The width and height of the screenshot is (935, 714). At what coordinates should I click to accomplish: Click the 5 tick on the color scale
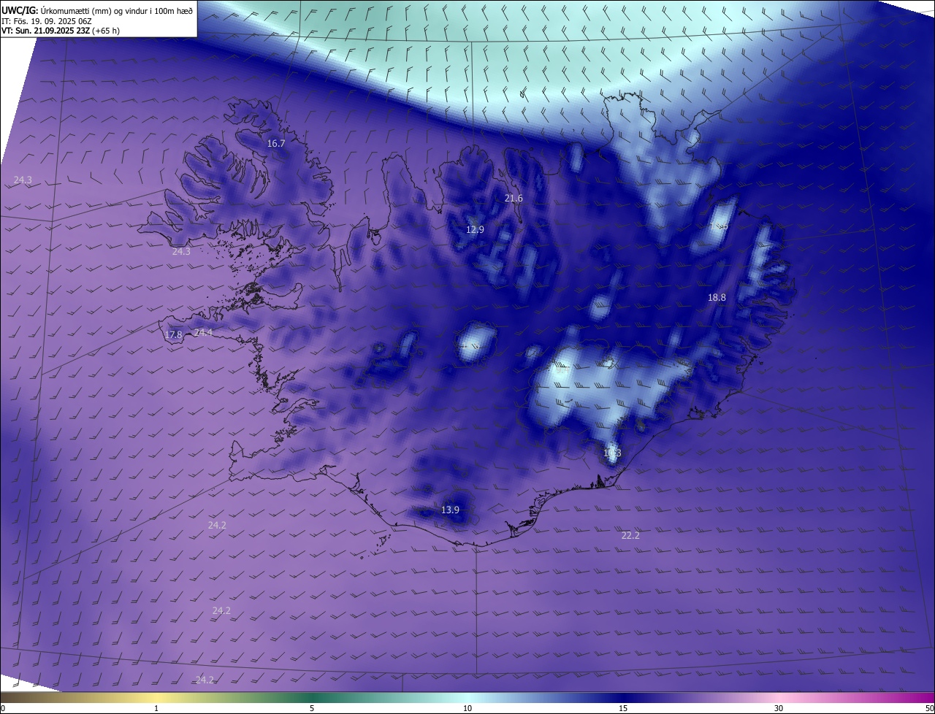tap(312, 708)
